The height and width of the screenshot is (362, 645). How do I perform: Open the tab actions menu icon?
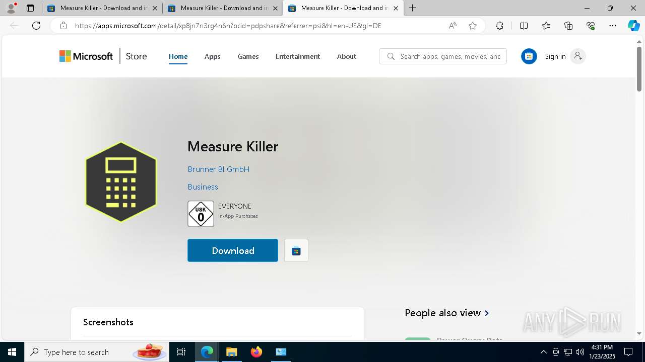click(x=30, y=8)
